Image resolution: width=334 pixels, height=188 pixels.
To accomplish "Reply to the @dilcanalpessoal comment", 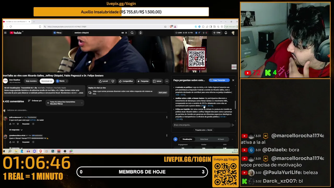I will (26, 124).
